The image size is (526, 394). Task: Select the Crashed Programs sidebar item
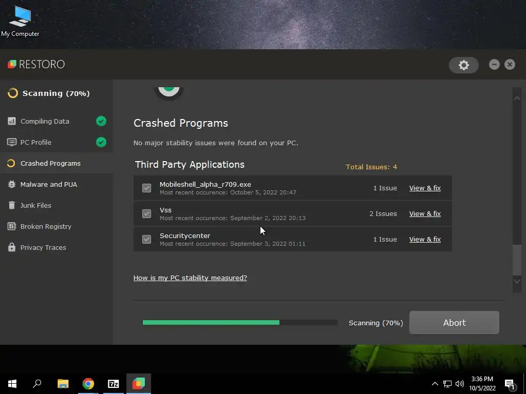(x=57, y=163)
